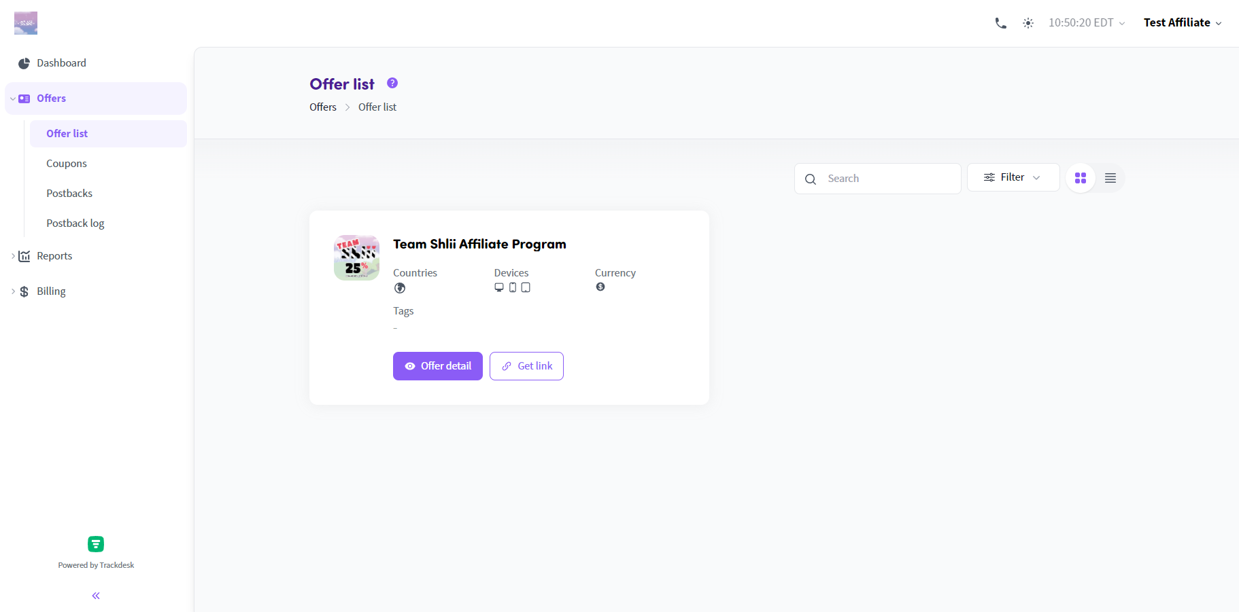Expand the Reports sidebar section
Image resolution: width=1239 pixels, height=612 pixels.
[13, 256]
